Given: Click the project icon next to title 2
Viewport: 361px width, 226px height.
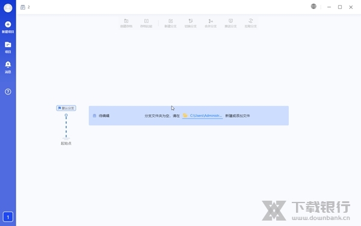Looking at the screenshot, I should 23,7.
